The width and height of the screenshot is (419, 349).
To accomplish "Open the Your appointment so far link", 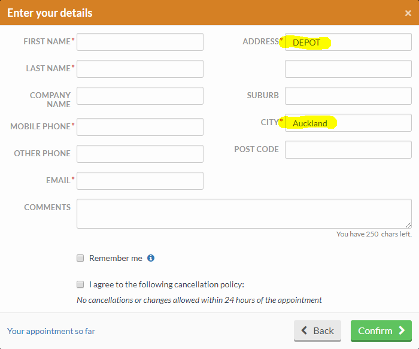I will [51, 331].
